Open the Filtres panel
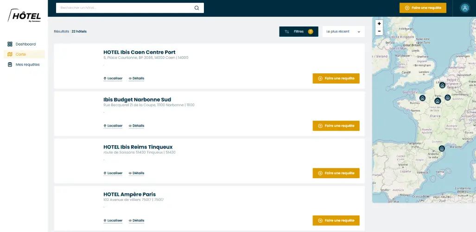 298,32
